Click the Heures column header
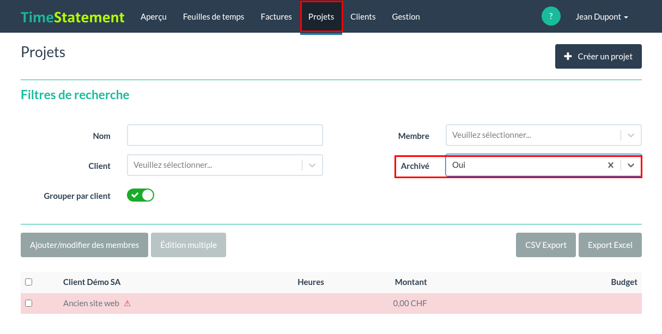The image size is (662, 334). (311, 282)
